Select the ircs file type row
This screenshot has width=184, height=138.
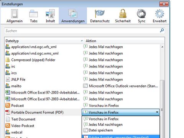(x=82, y=73)
